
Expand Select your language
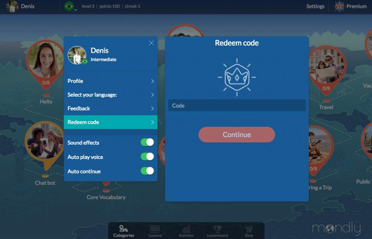[110, 95]
